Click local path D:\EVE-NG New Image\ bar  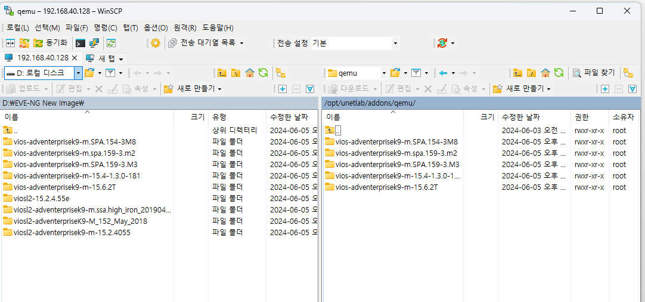click(x=159, y=103)
